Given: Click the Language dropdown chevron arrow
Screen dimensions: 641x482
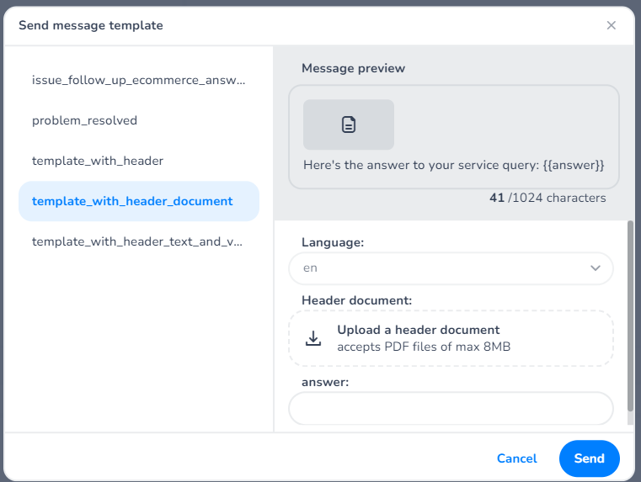Looking at the screenshot, I should [x=596, y=268].
